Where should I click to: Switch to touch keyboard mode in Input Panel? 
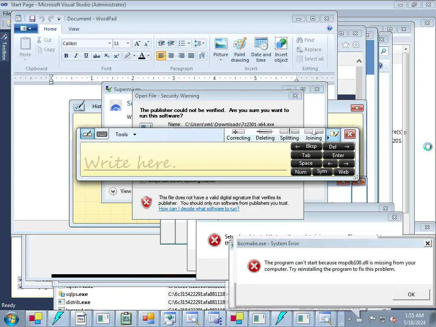[102, 134]
